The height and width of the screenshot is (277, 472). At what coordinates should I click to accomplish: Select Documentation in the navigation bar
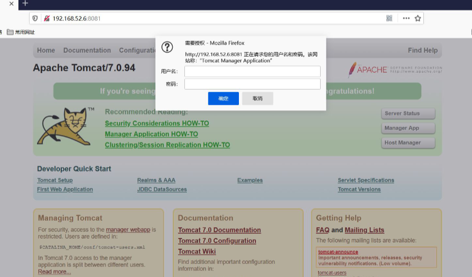[x=87, y=50]
